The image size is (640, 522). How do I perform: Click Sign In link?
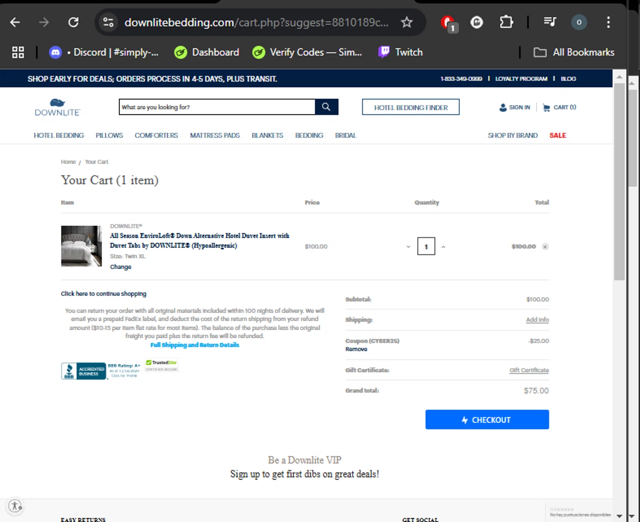(x=515, y=107)
